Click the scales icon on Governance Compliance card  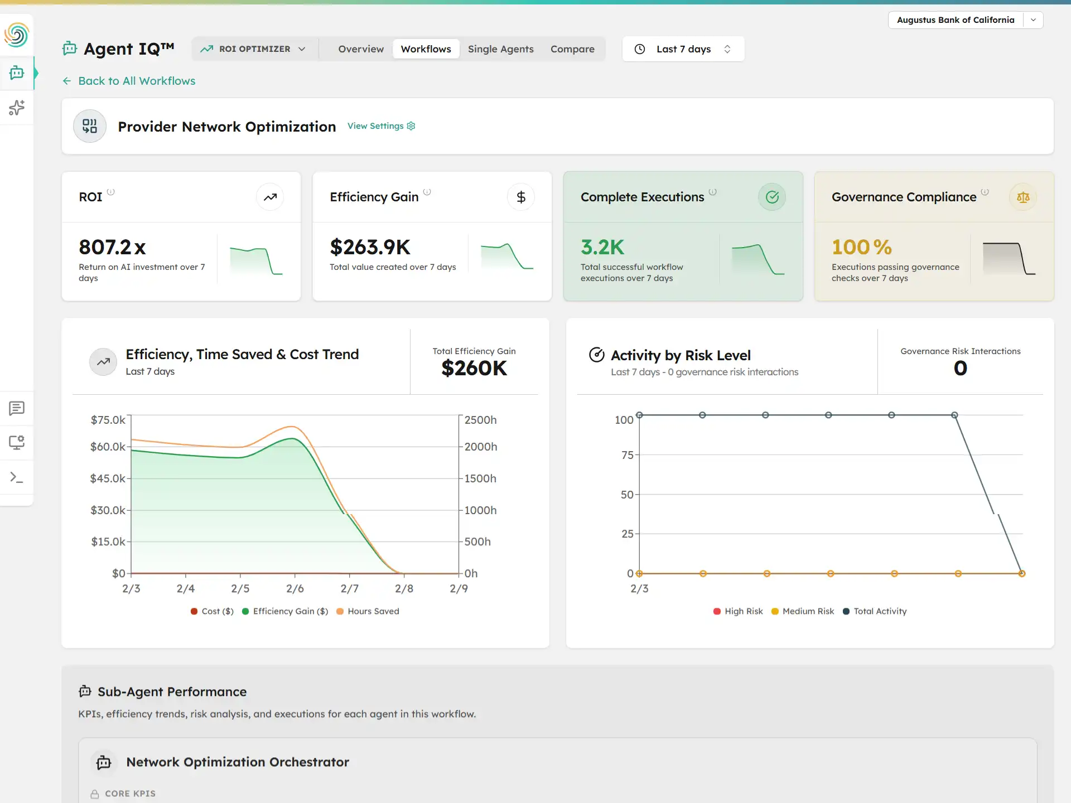click(x=1022, y=196)
